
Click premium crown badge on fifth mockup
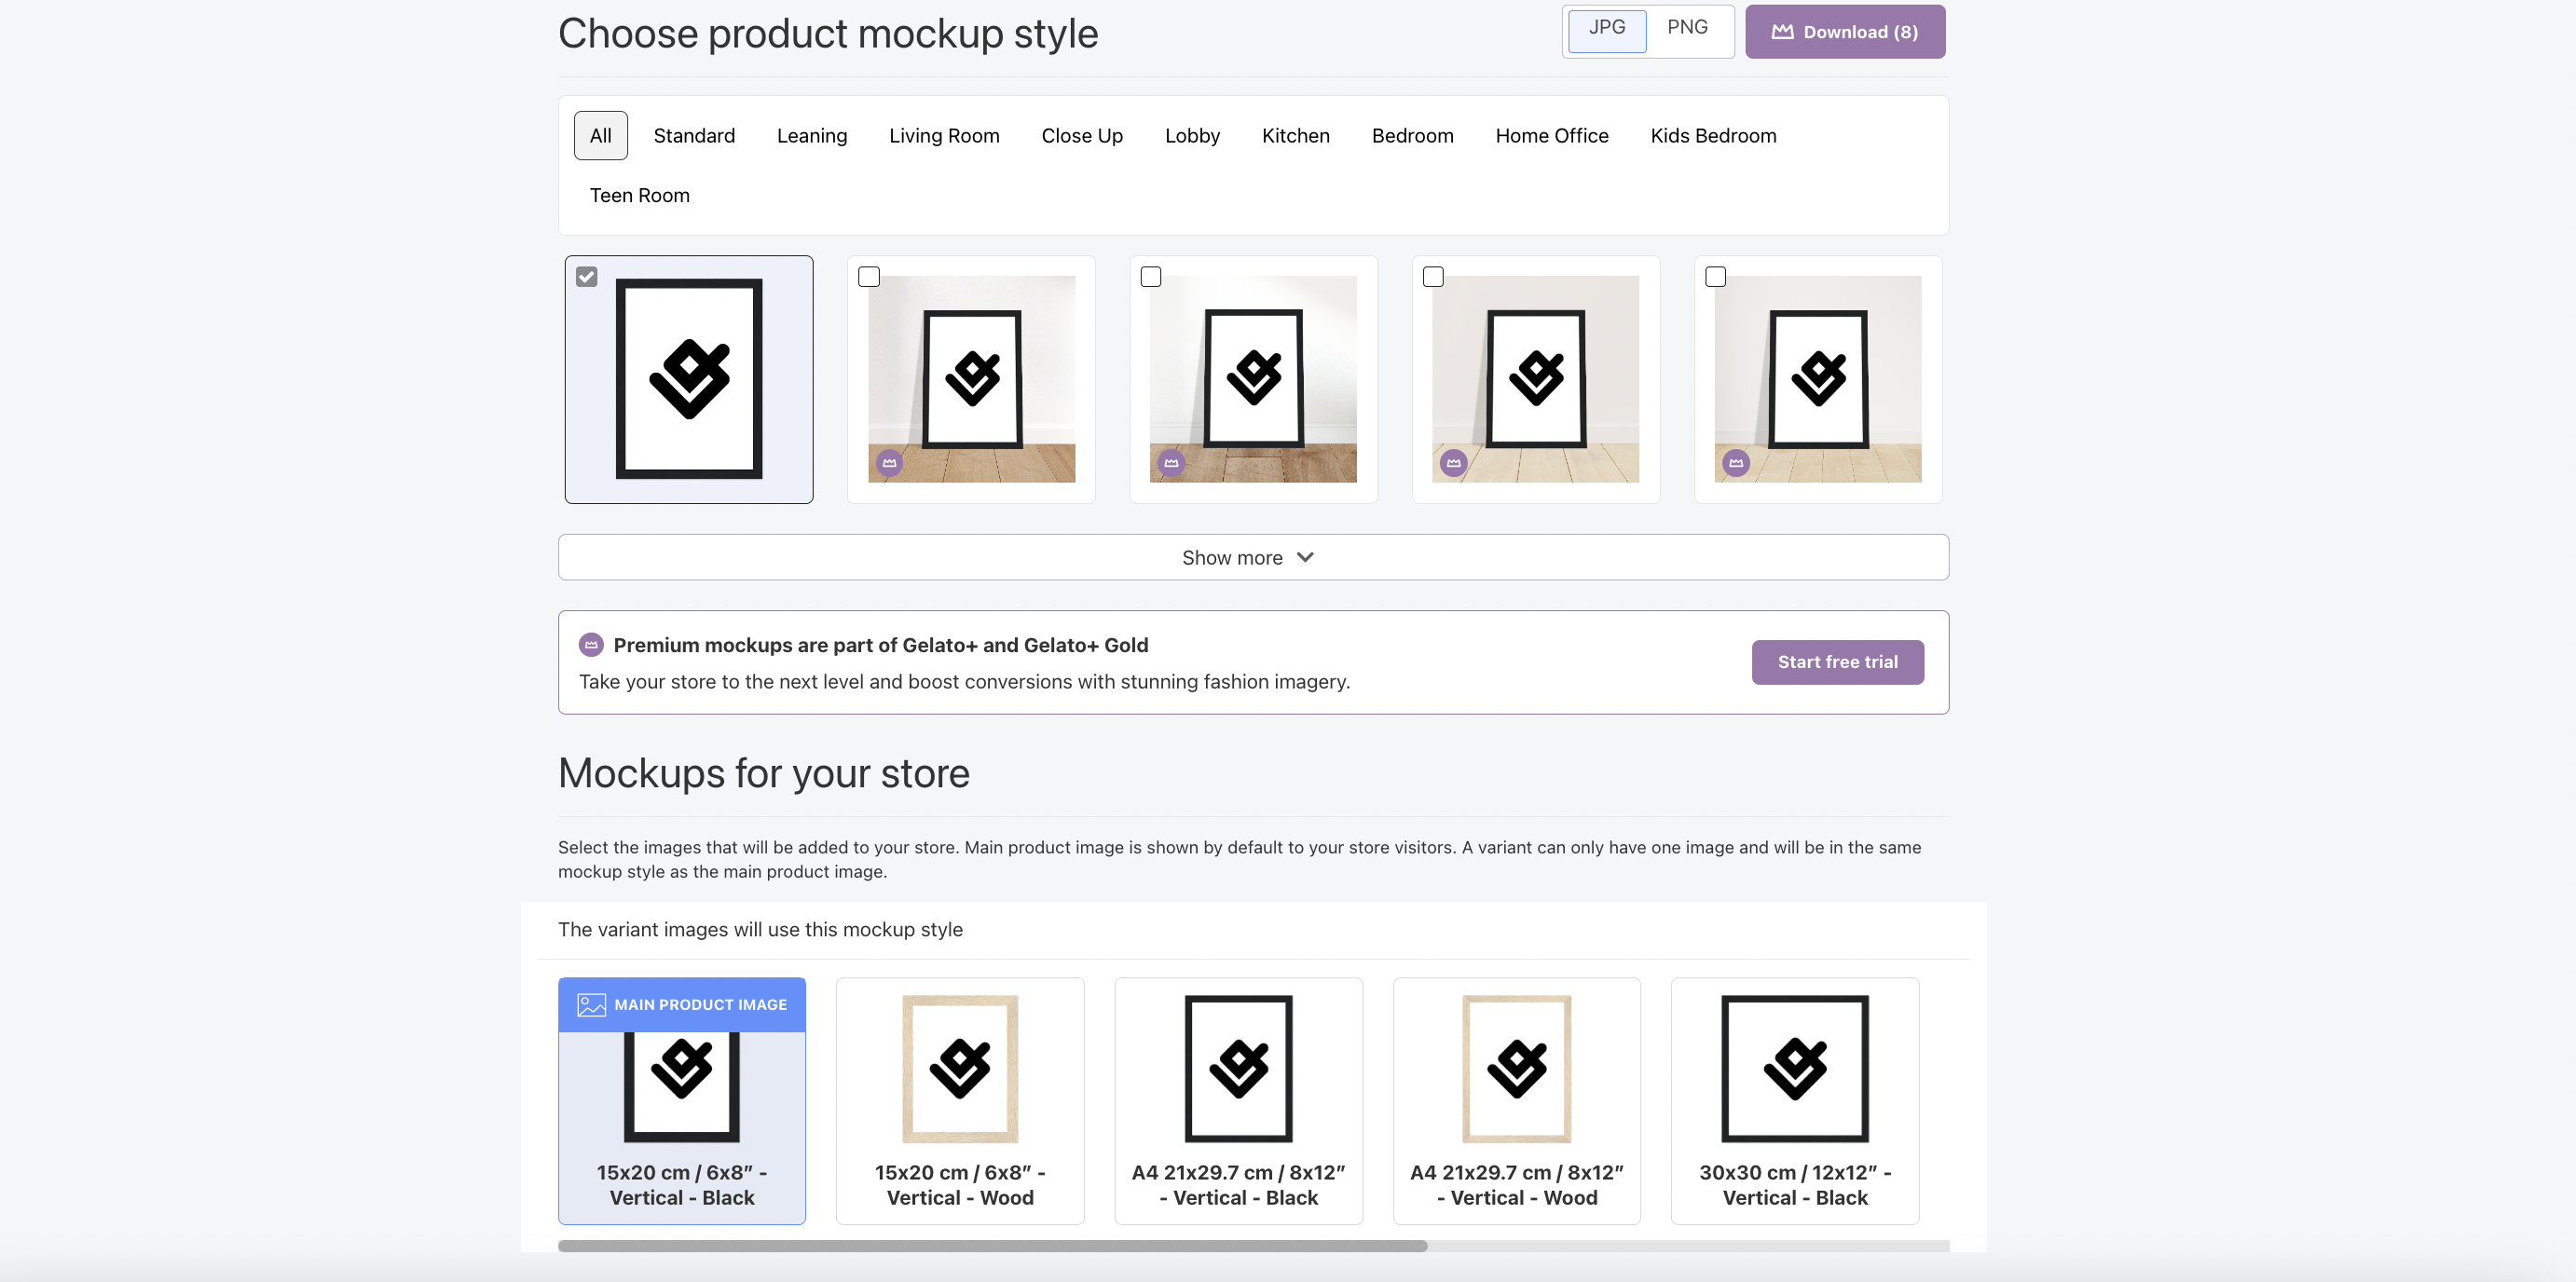[1736, 463]
